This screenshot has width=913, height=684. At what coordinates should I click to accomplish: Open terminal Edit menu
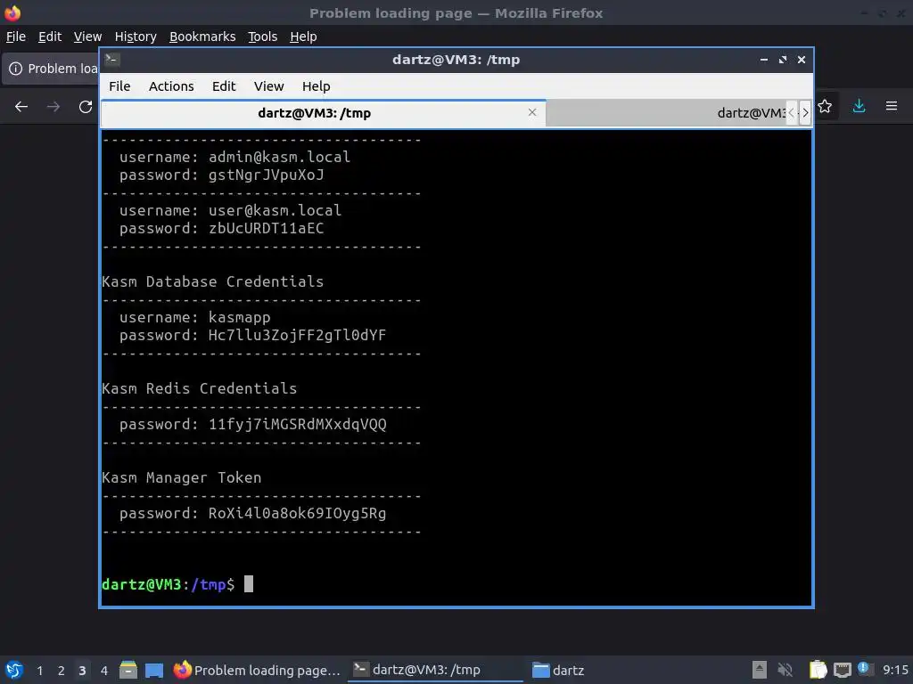[x=224, y=86]
